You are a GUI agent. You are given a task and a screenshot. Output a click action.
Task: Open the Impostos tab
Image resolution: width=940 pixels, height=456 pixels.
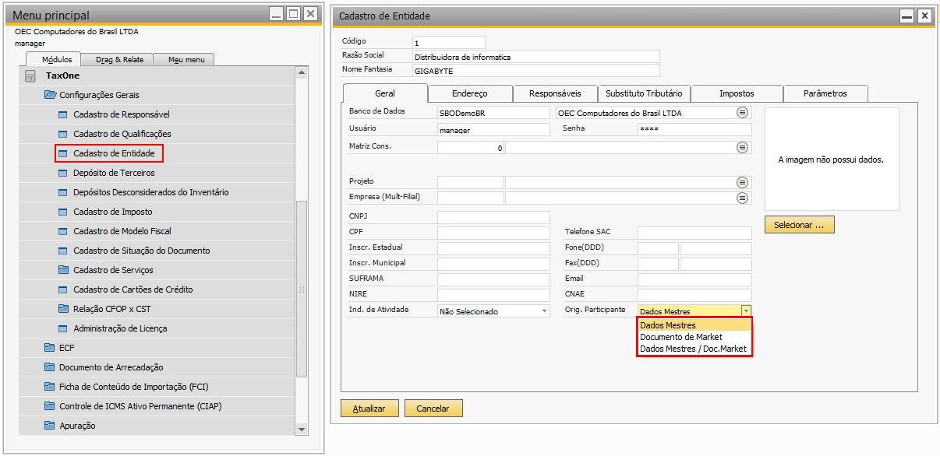(737, 93)
